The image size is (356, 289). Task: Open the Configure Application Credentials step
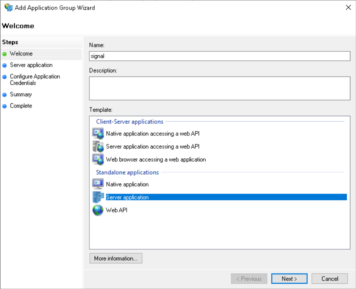(35, 80)
